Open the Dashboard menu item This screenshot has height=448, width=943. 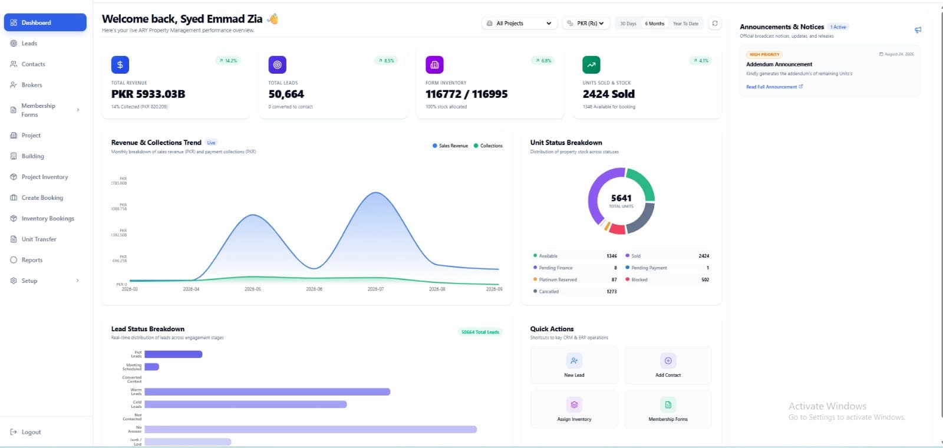(x=45, y=22)
